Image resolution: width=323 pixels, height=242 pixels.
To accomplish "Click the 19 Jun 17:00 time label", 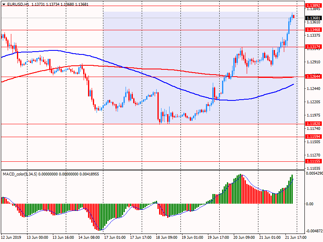I will [x=218, y=237].
